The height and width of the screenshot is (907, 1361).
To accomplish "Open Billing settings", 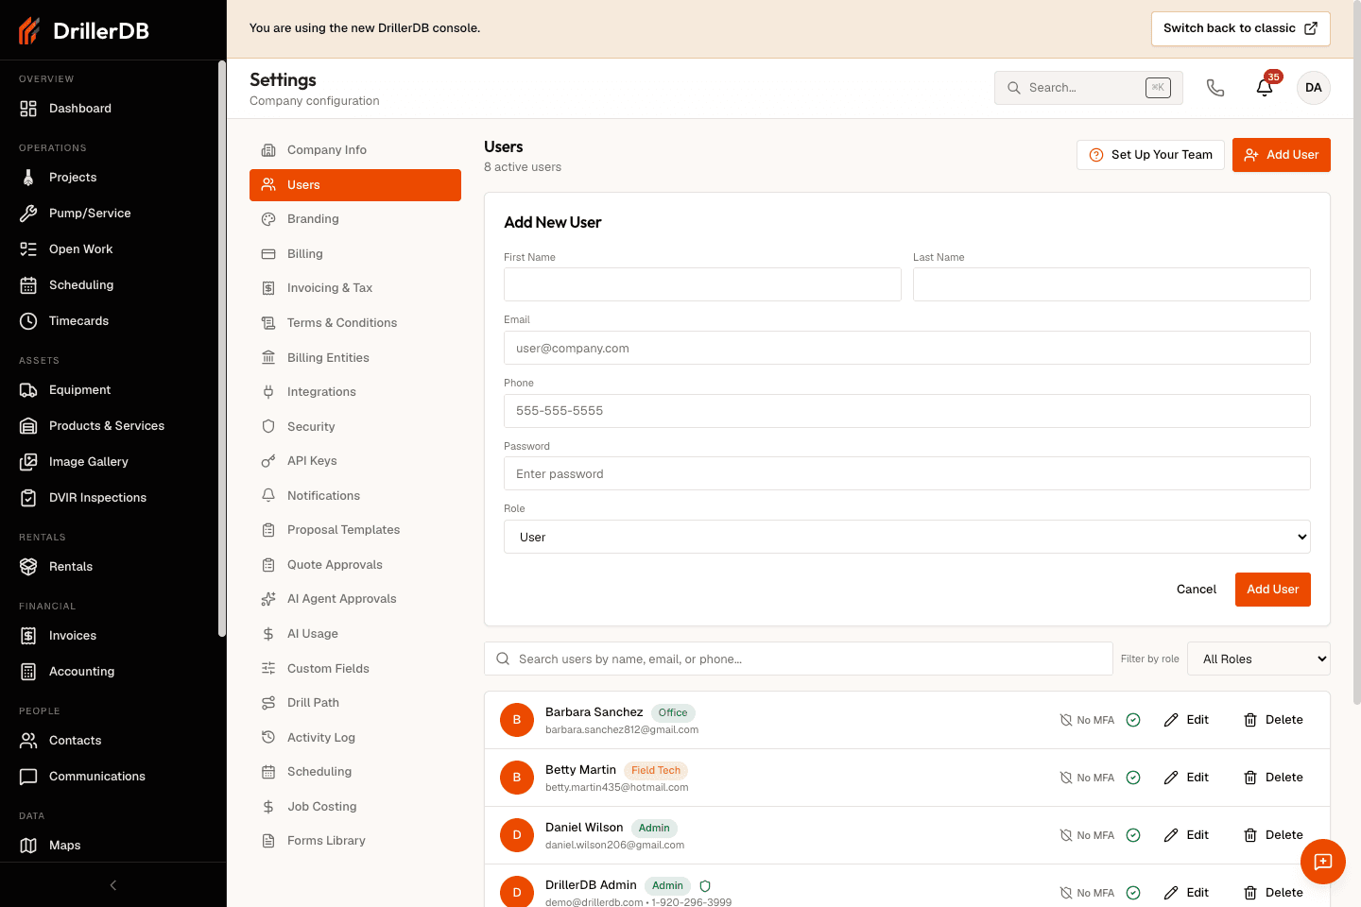I will tap(355, 254).
